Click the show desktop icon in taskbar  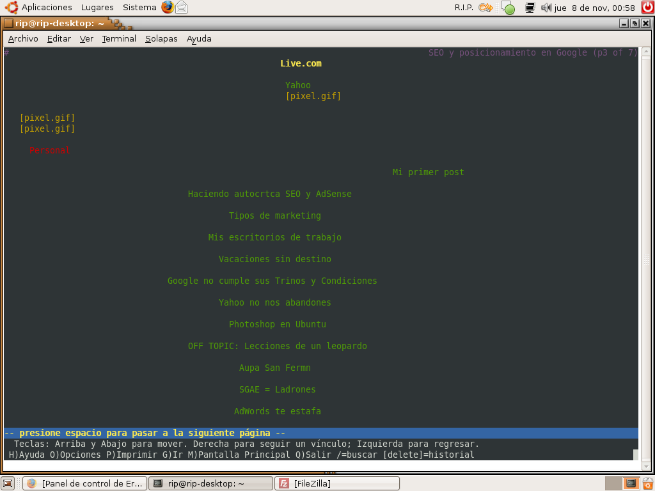(8, 483)
